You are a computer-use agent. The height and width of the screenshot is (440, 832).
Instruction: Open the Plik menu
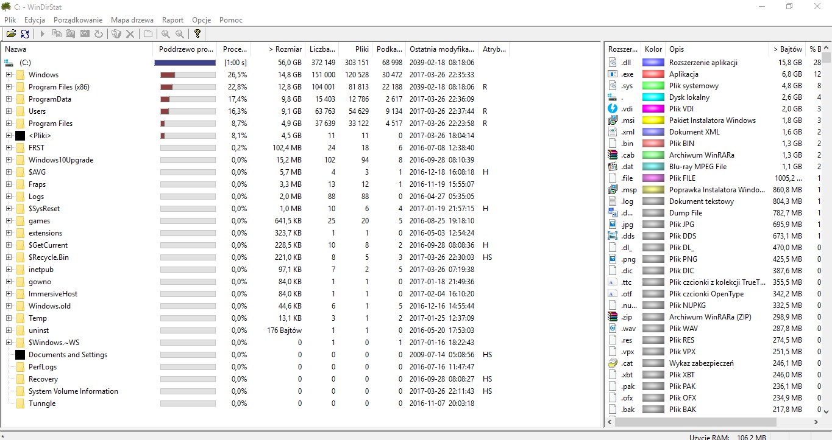pos(10,20)
